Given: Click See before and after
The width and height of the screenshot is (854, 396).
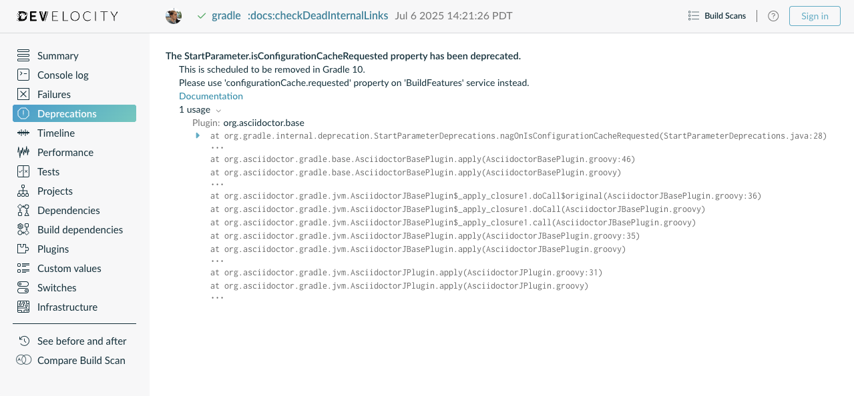Looking at the screenshot, I should tap(82, 341).
